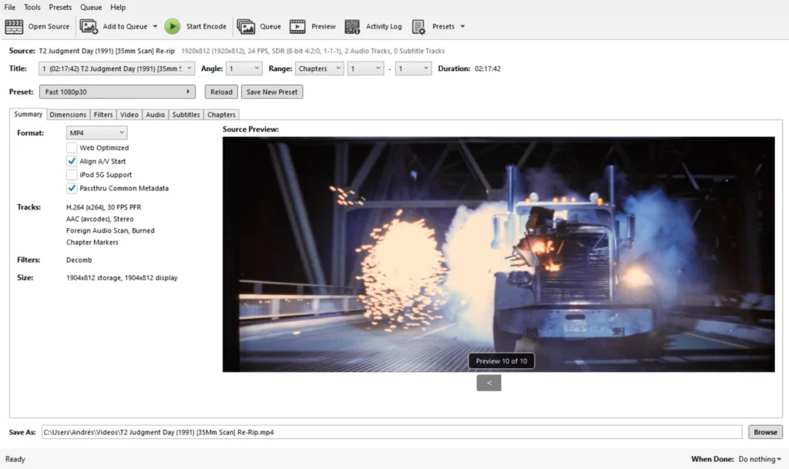Open the start chapter dropdown
Image resolution: width=789 pixels, height=469 pixels.
pyautogui.click(x=366, y=69)
